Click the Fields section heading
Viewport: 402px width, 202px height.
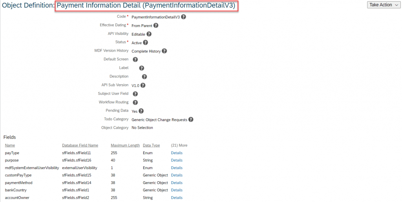tap(9, 137)
